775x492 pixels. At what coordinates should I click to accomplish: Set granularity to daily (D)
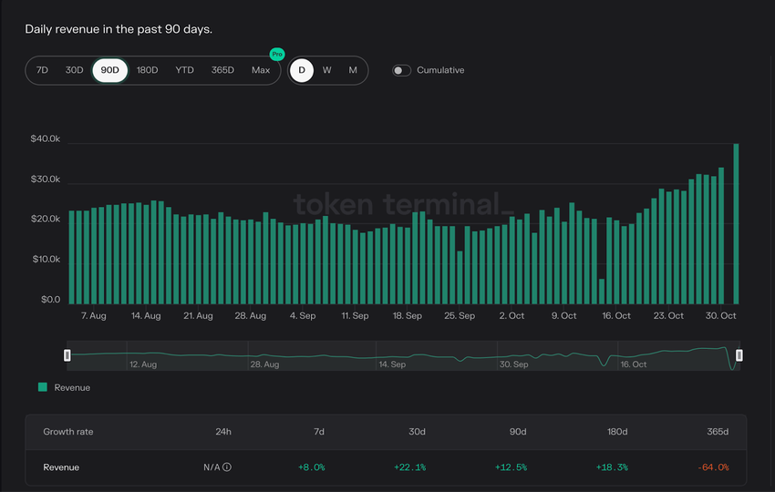pos(302,70)
